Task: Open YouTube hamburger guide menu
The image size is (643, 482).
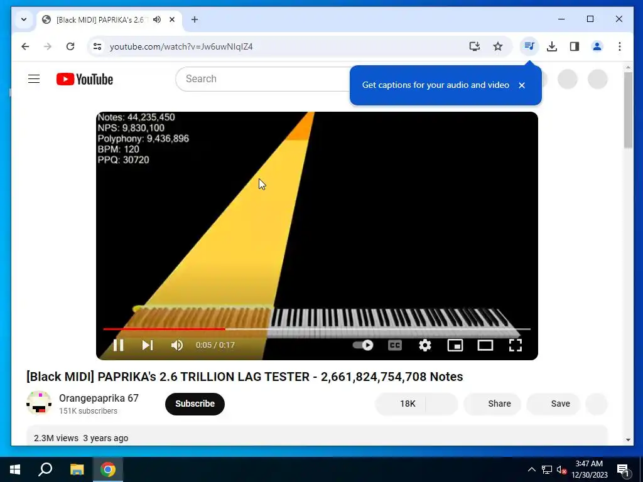Action: click(34, 78)
